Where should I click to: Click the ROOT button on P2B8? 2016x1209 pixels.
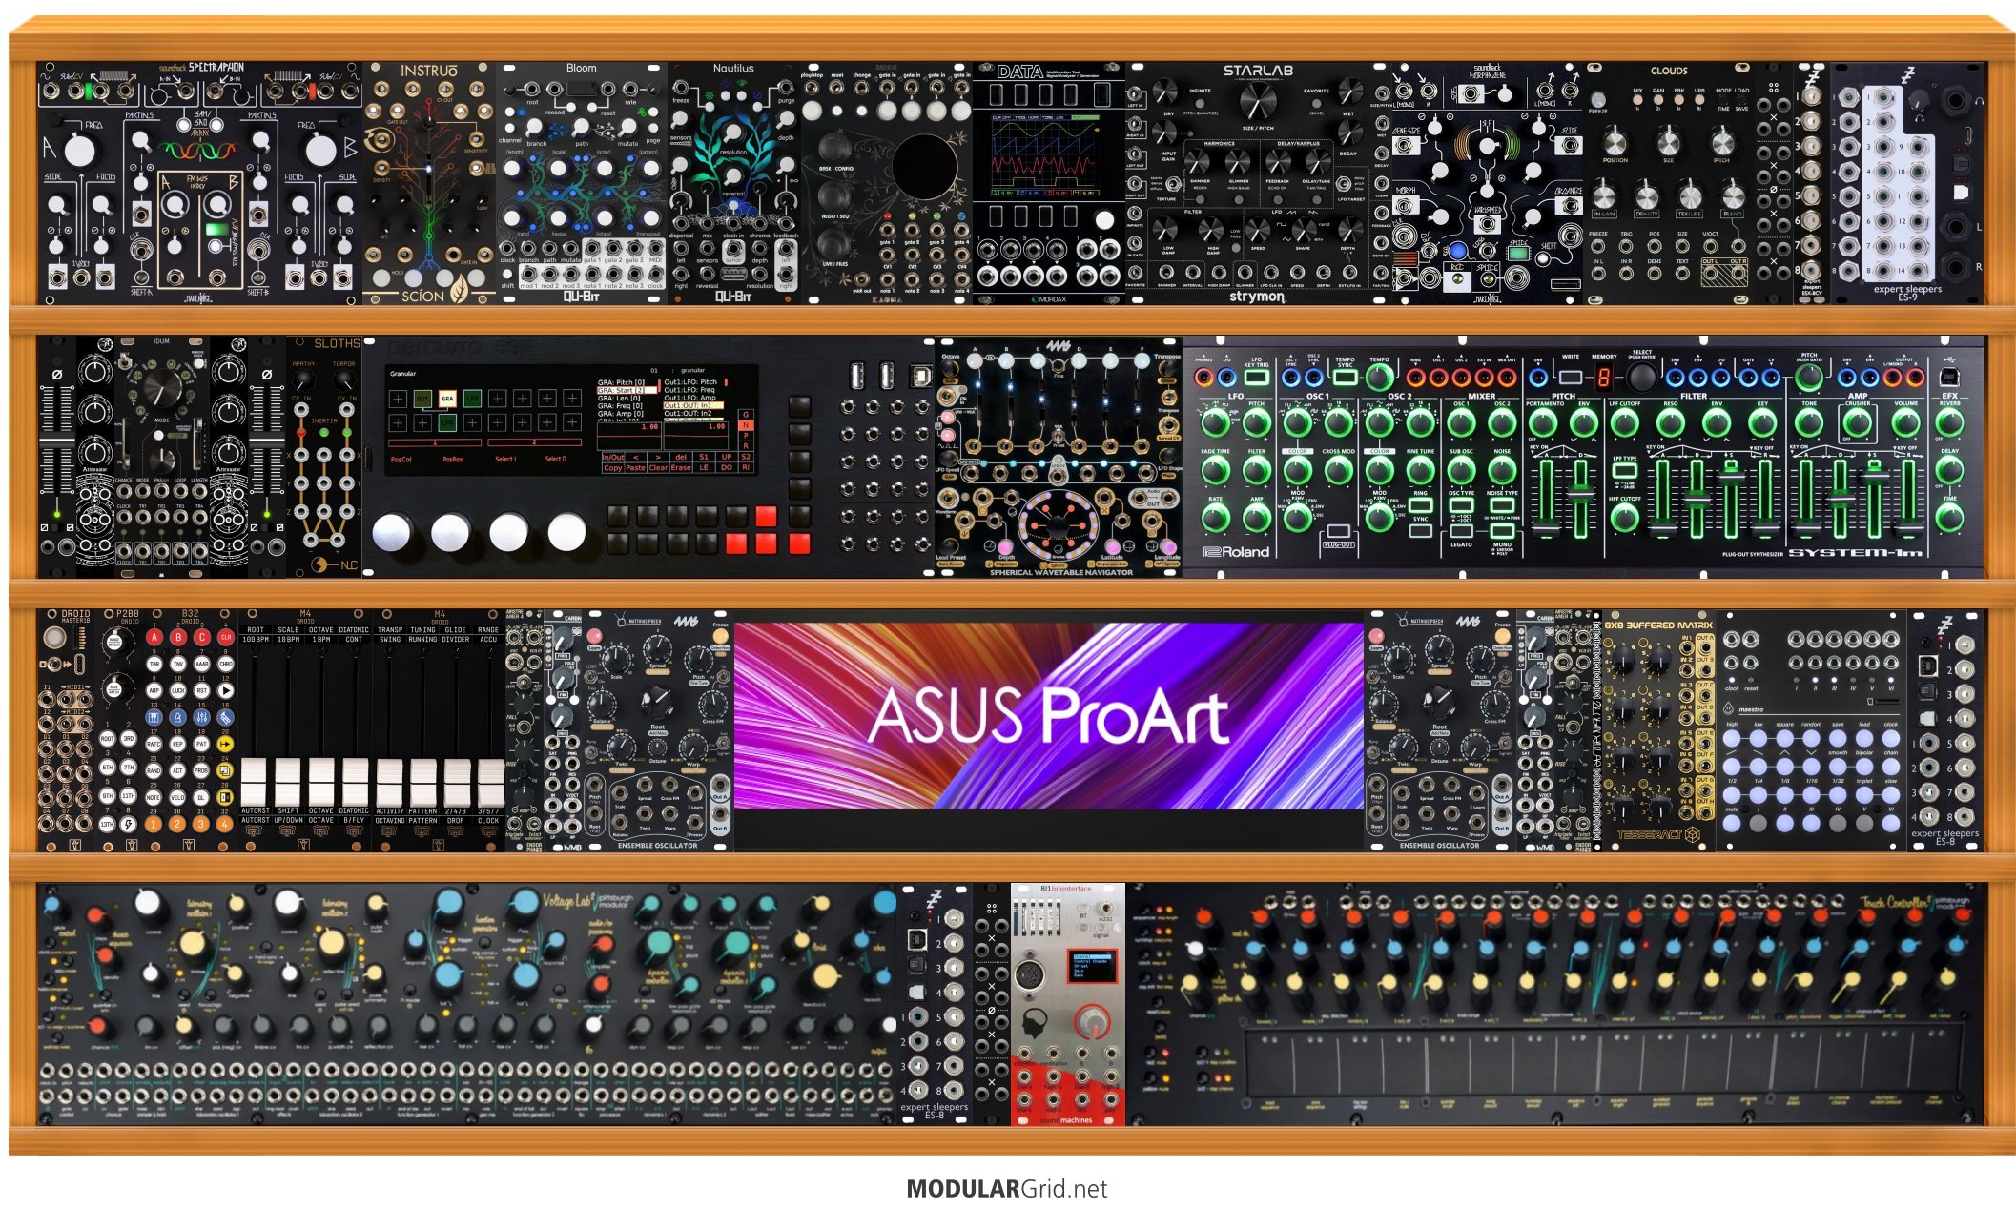(107, 738)
